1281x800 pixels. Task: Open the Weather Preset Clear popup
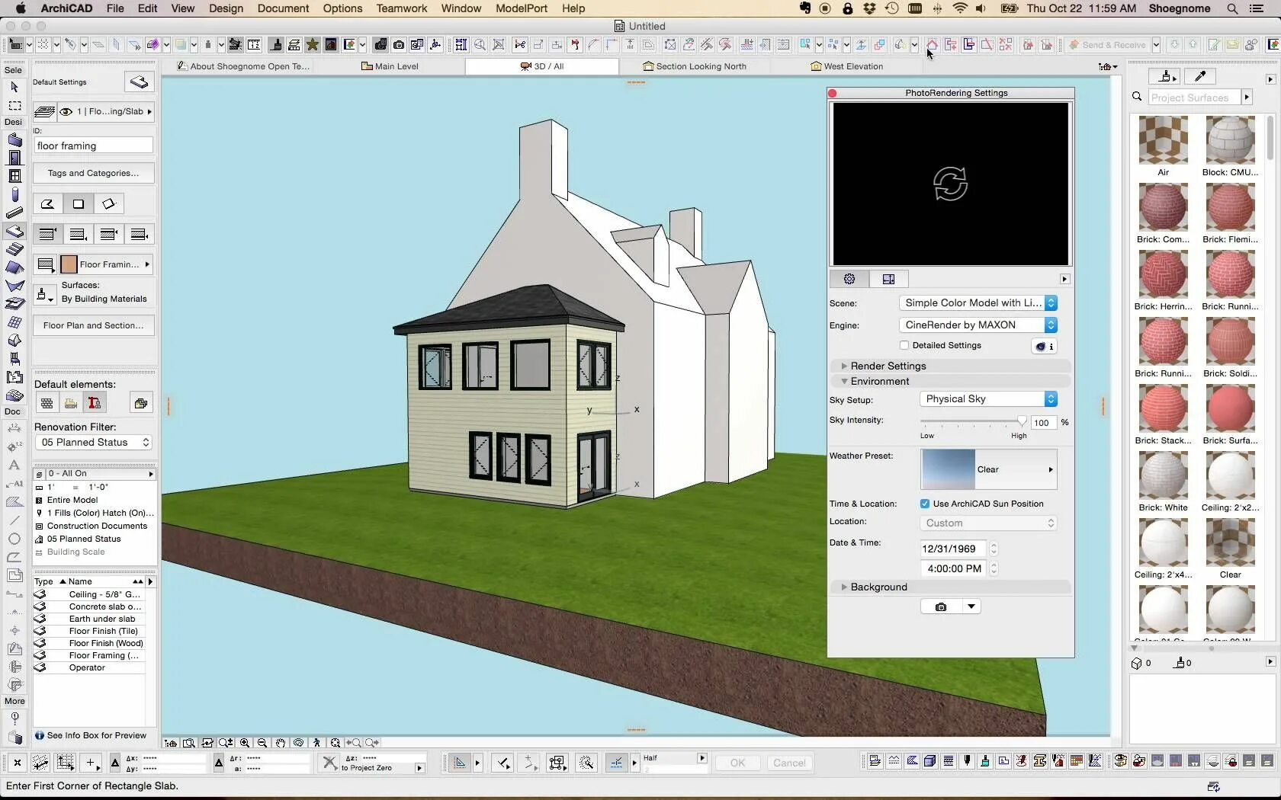click(988, 469)
